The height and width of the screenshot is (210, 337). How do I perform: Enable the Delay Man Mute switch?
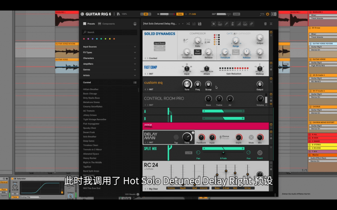click(251, 137)
